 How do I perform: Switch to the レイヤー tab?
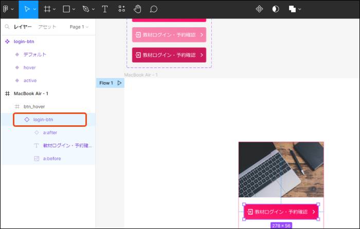pos(23,27)
